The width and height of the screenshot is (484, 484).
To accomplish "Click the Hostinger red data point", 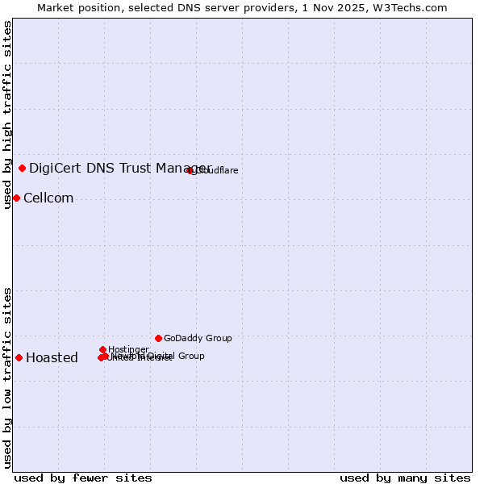I will pos(103,349).
